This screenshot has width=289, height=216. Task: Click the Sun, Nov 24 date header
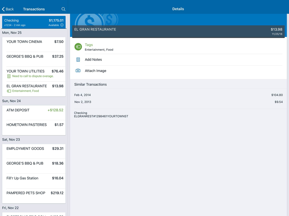click(12, 101)
